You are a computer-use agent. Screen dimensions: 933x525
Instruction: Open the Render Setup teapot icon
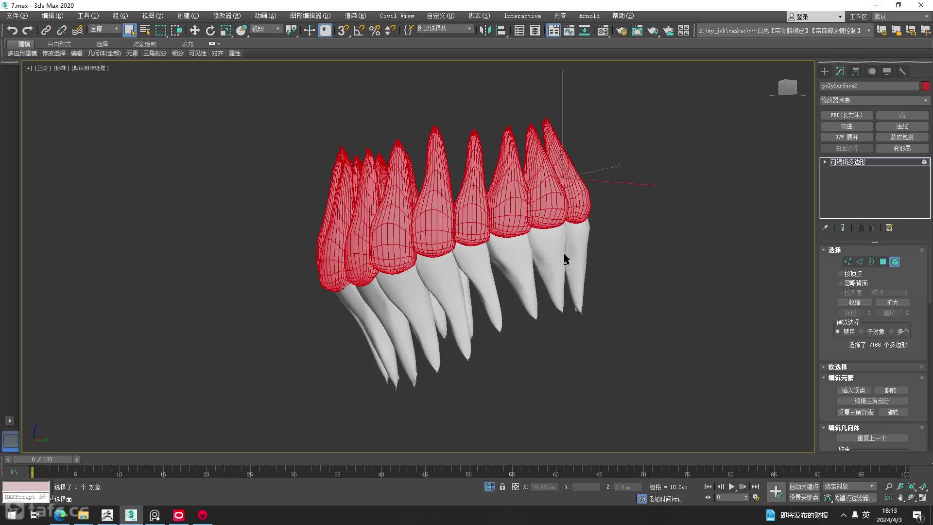(622, 30)
